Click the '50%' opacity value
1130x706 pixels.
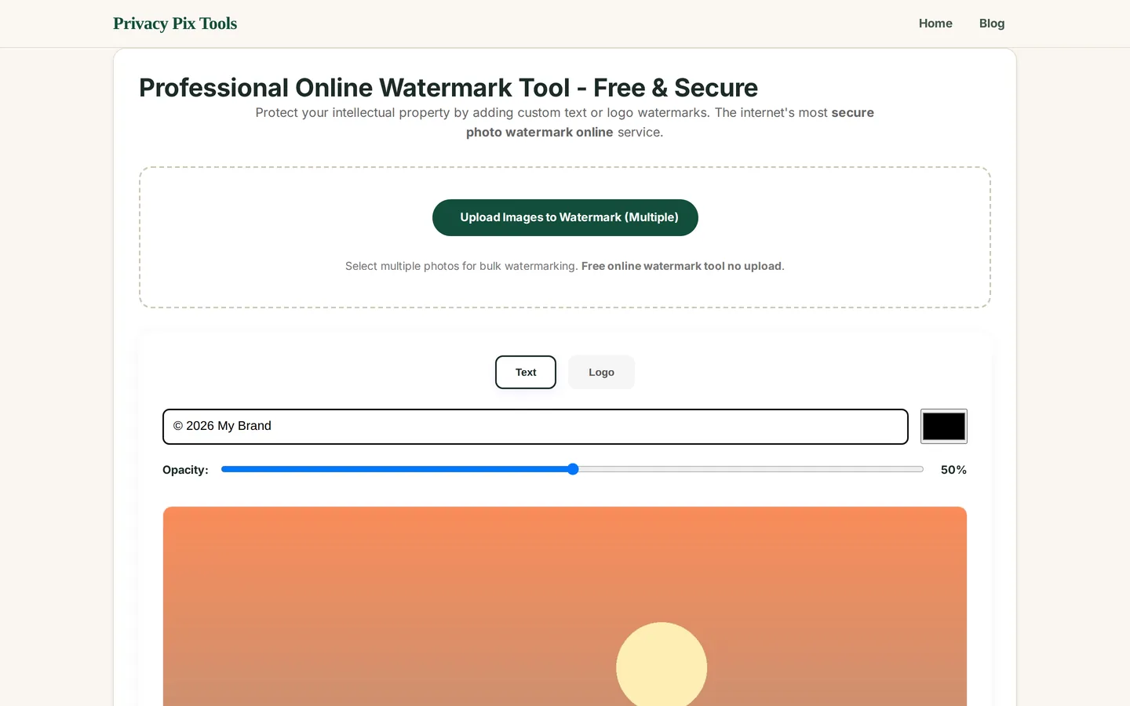pyautogui.click(x=953, y=470)
